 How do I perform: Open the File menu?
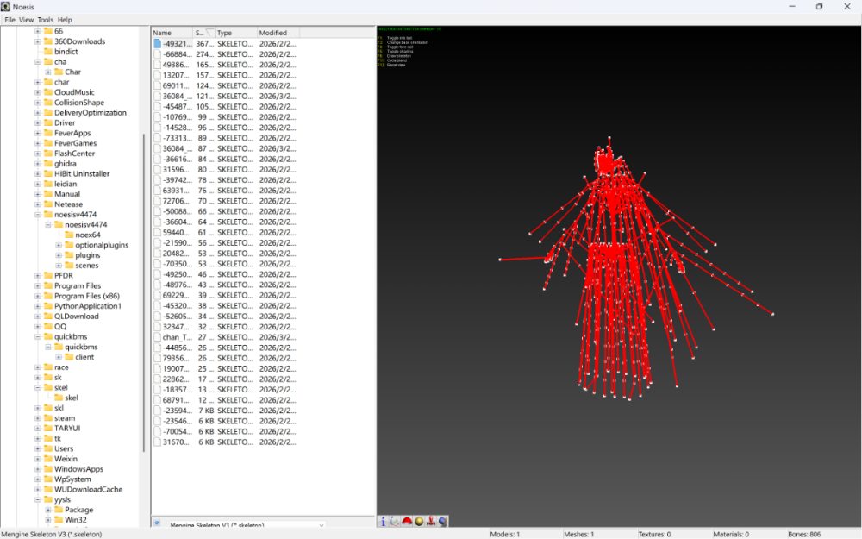[x=9, y=20]
